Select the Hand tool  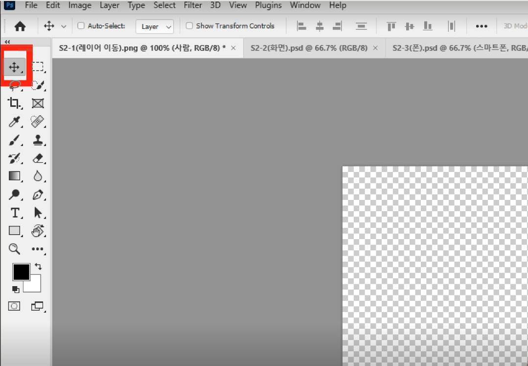(x=38, y=231)
